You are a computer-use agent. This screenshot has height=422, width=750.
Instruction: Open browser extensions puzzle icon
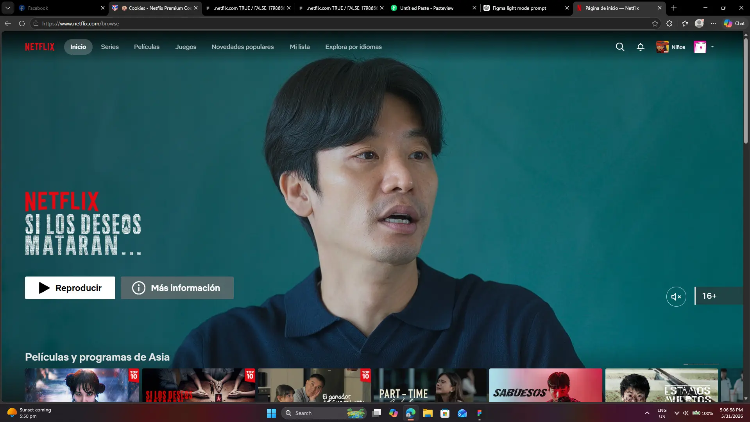(669, 23)
